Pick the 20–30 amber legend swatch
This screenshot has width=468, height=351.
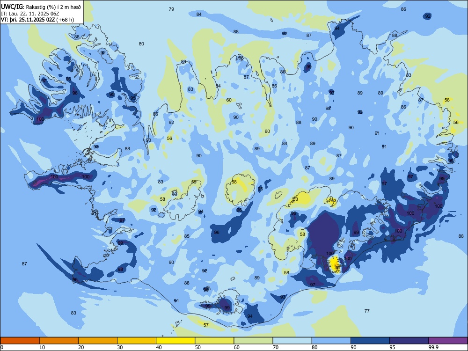tap(98, 341)
